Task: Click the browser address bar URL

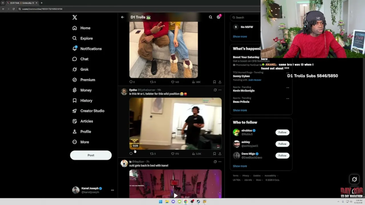Action: [x=42, y=9]
